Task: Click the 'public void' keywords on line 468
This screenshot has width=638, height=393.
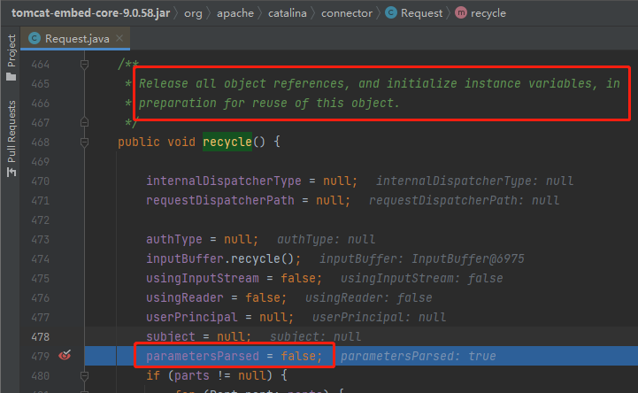Action: [157, 142]
